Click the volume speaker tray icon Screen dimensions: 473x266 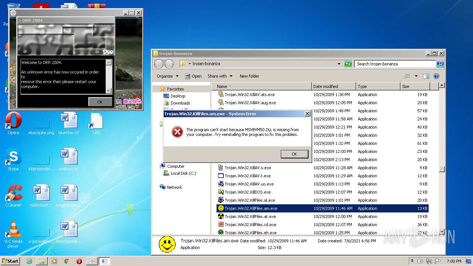point(420,261)
